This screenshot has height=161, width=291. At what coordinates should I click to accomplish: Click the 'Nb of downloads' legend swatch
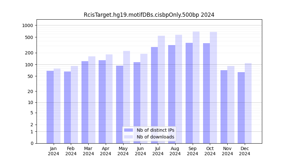pos(128,137)
